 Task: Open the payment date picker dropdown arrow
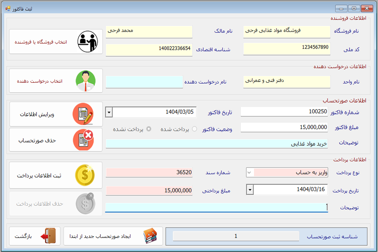(x=250, y=190)
